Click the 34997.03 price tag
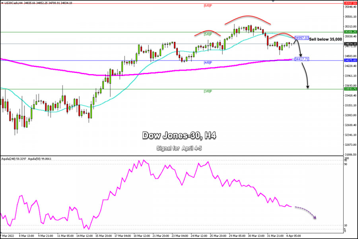This screenshot has height=239, width=358. [x=302, y=38]
